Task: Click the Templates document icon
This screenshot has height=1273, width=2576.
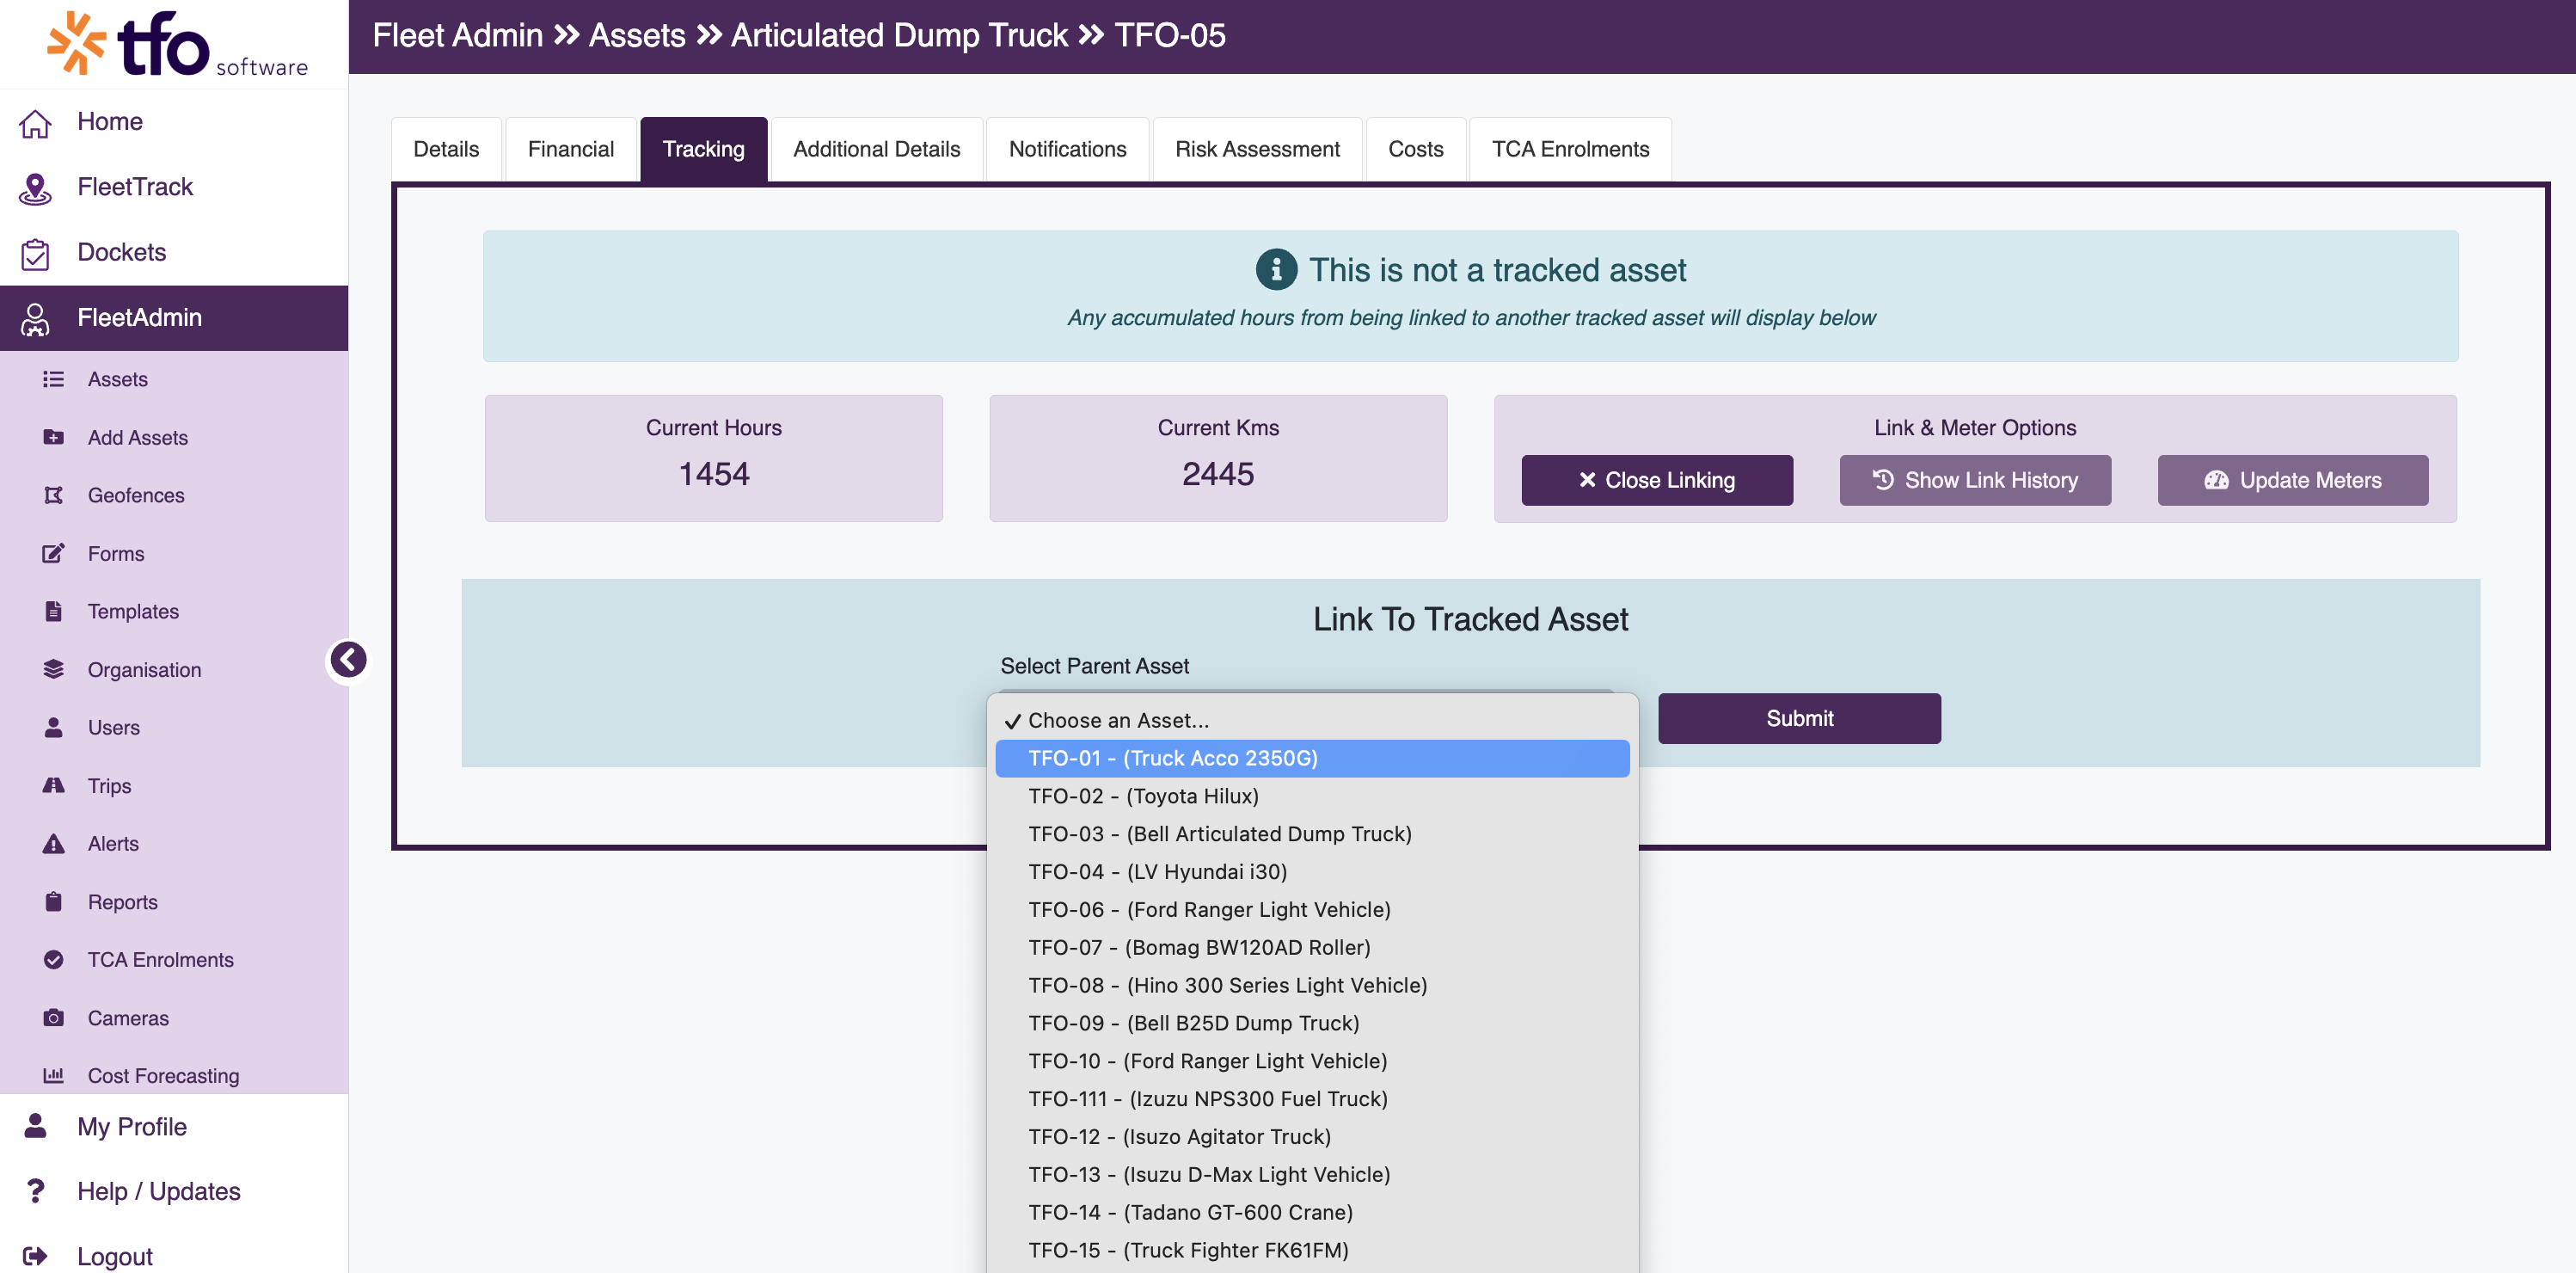Action: click(53, 611)
